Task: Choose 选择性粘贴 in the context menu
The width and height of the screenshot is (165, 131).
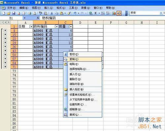Action: (x=82, y=69)
